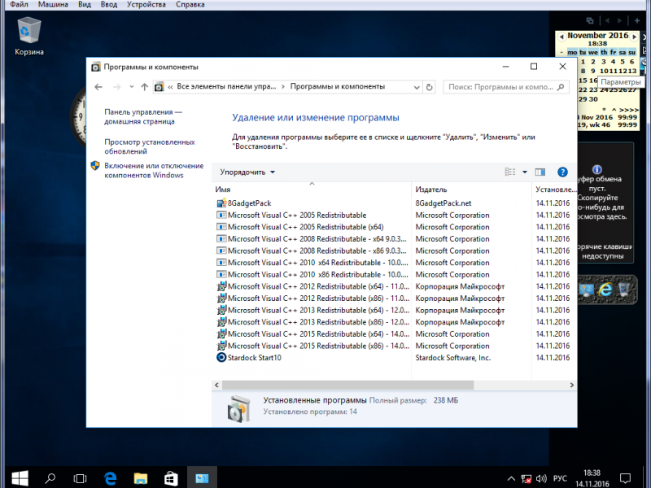Open the Файл menu

click(19, 5)
